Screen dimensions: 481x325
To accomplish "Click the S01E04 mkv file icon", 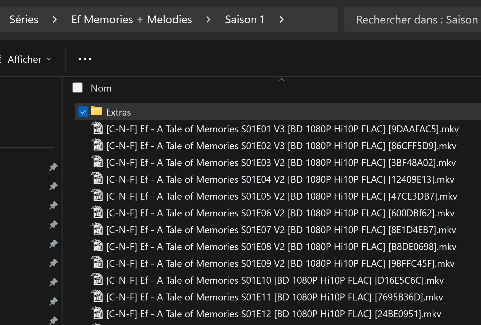I will coord(98,179).
